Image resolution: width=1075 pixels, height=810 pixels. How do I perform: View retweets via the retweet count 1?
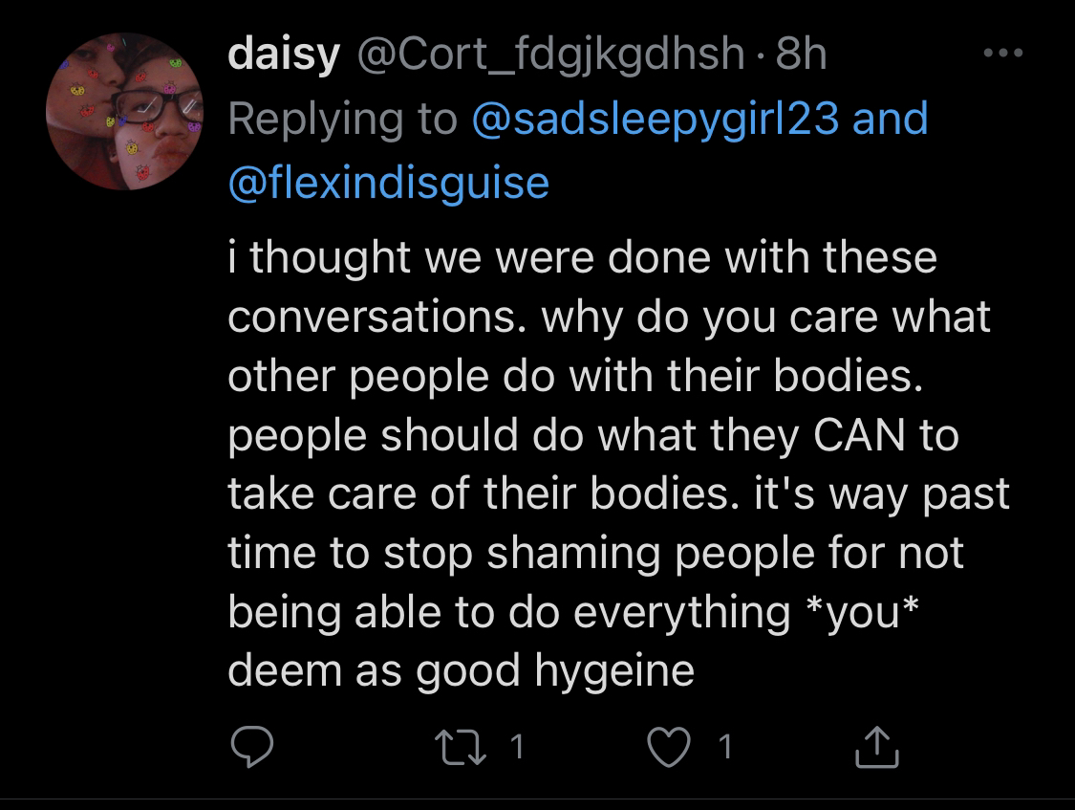(x=517, y=747)
